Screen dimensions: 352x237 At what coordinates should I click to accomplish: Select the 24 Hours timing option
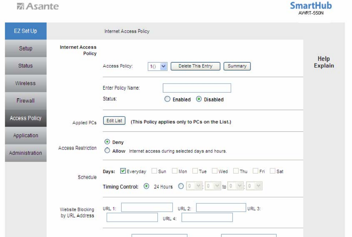coord(146,186)
